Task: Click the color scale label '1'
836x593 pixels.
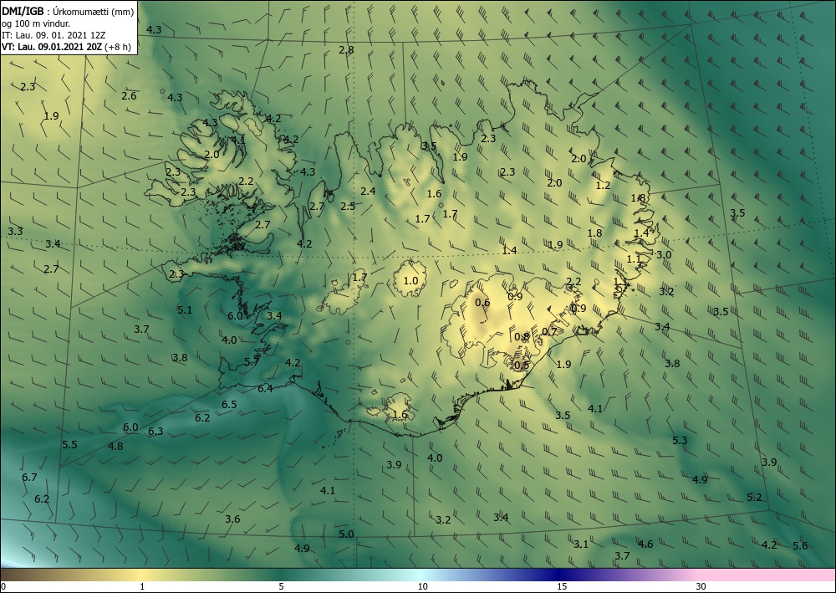Action: click(142, 586)
